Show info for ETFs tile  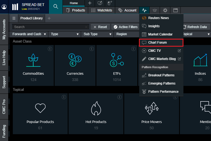[x=133, y=49]
